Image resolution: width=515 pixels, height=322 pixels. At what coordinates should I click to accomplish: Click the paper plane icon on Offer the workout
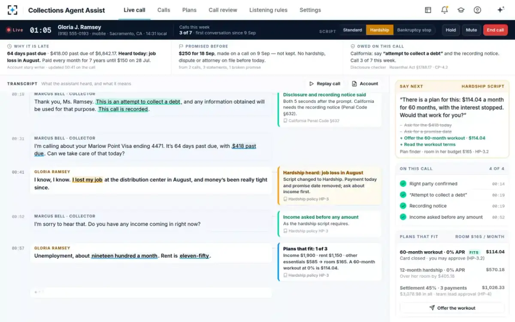[x=432, y=308]
